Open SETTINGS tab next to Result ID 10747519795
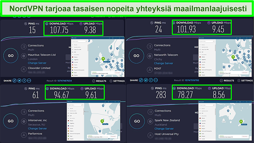Image resolution: width=254 pixels, height=143 pixels. pyautogui.click(x=245, y=80)
